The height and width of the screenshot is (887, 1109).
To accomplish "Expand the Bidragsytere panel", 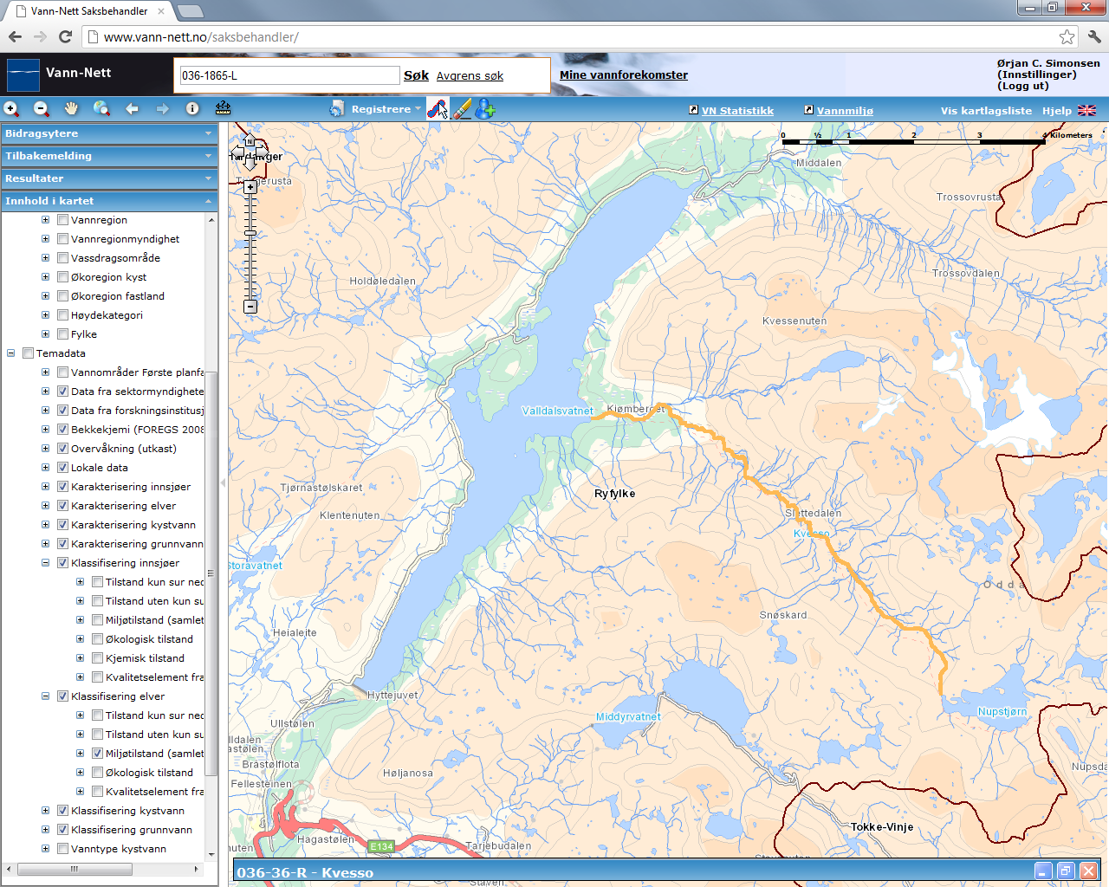I will tap(109, 133).
